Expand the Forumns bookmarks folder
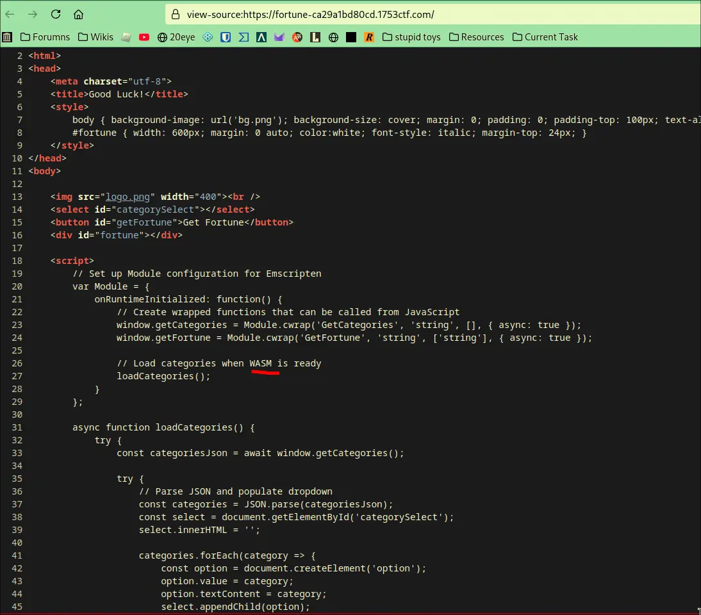701x615 pixels. (45, 37)
